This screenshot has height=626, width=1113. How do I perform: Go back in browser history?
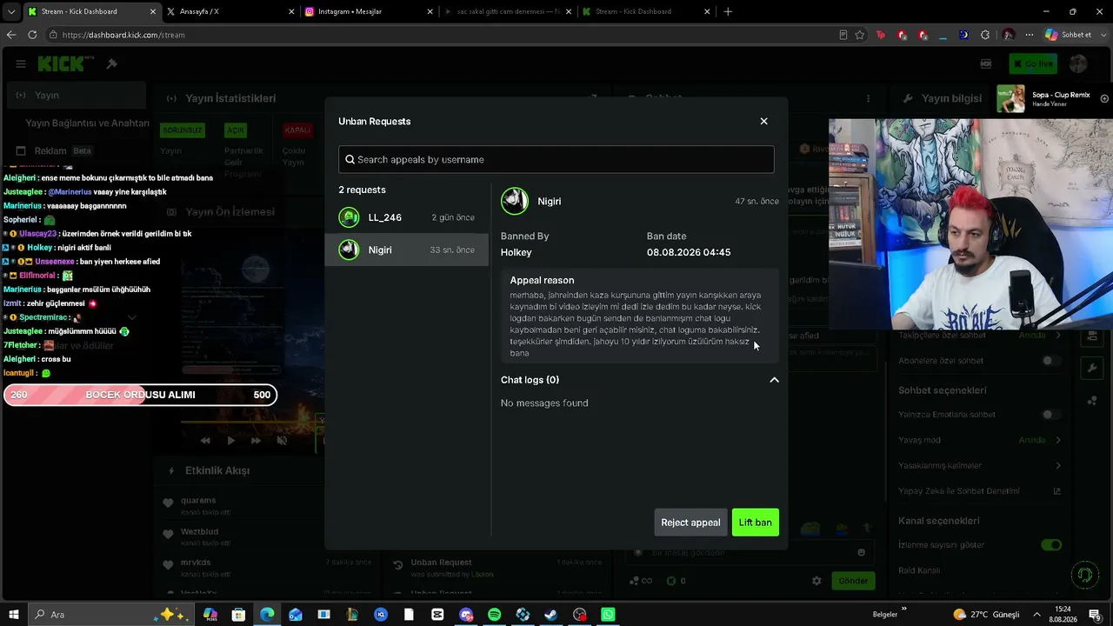(11, 35)
